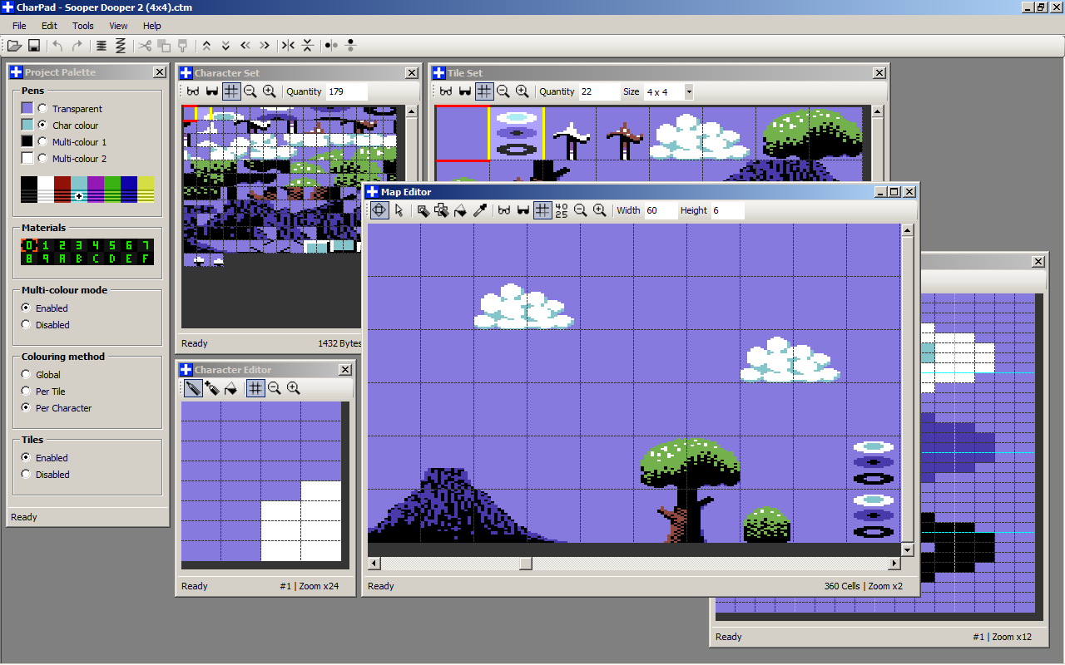This screenshot has width=1065, height=665.
Task: Click the main toolbar cut scissors icon
Action: click(145, 46)
